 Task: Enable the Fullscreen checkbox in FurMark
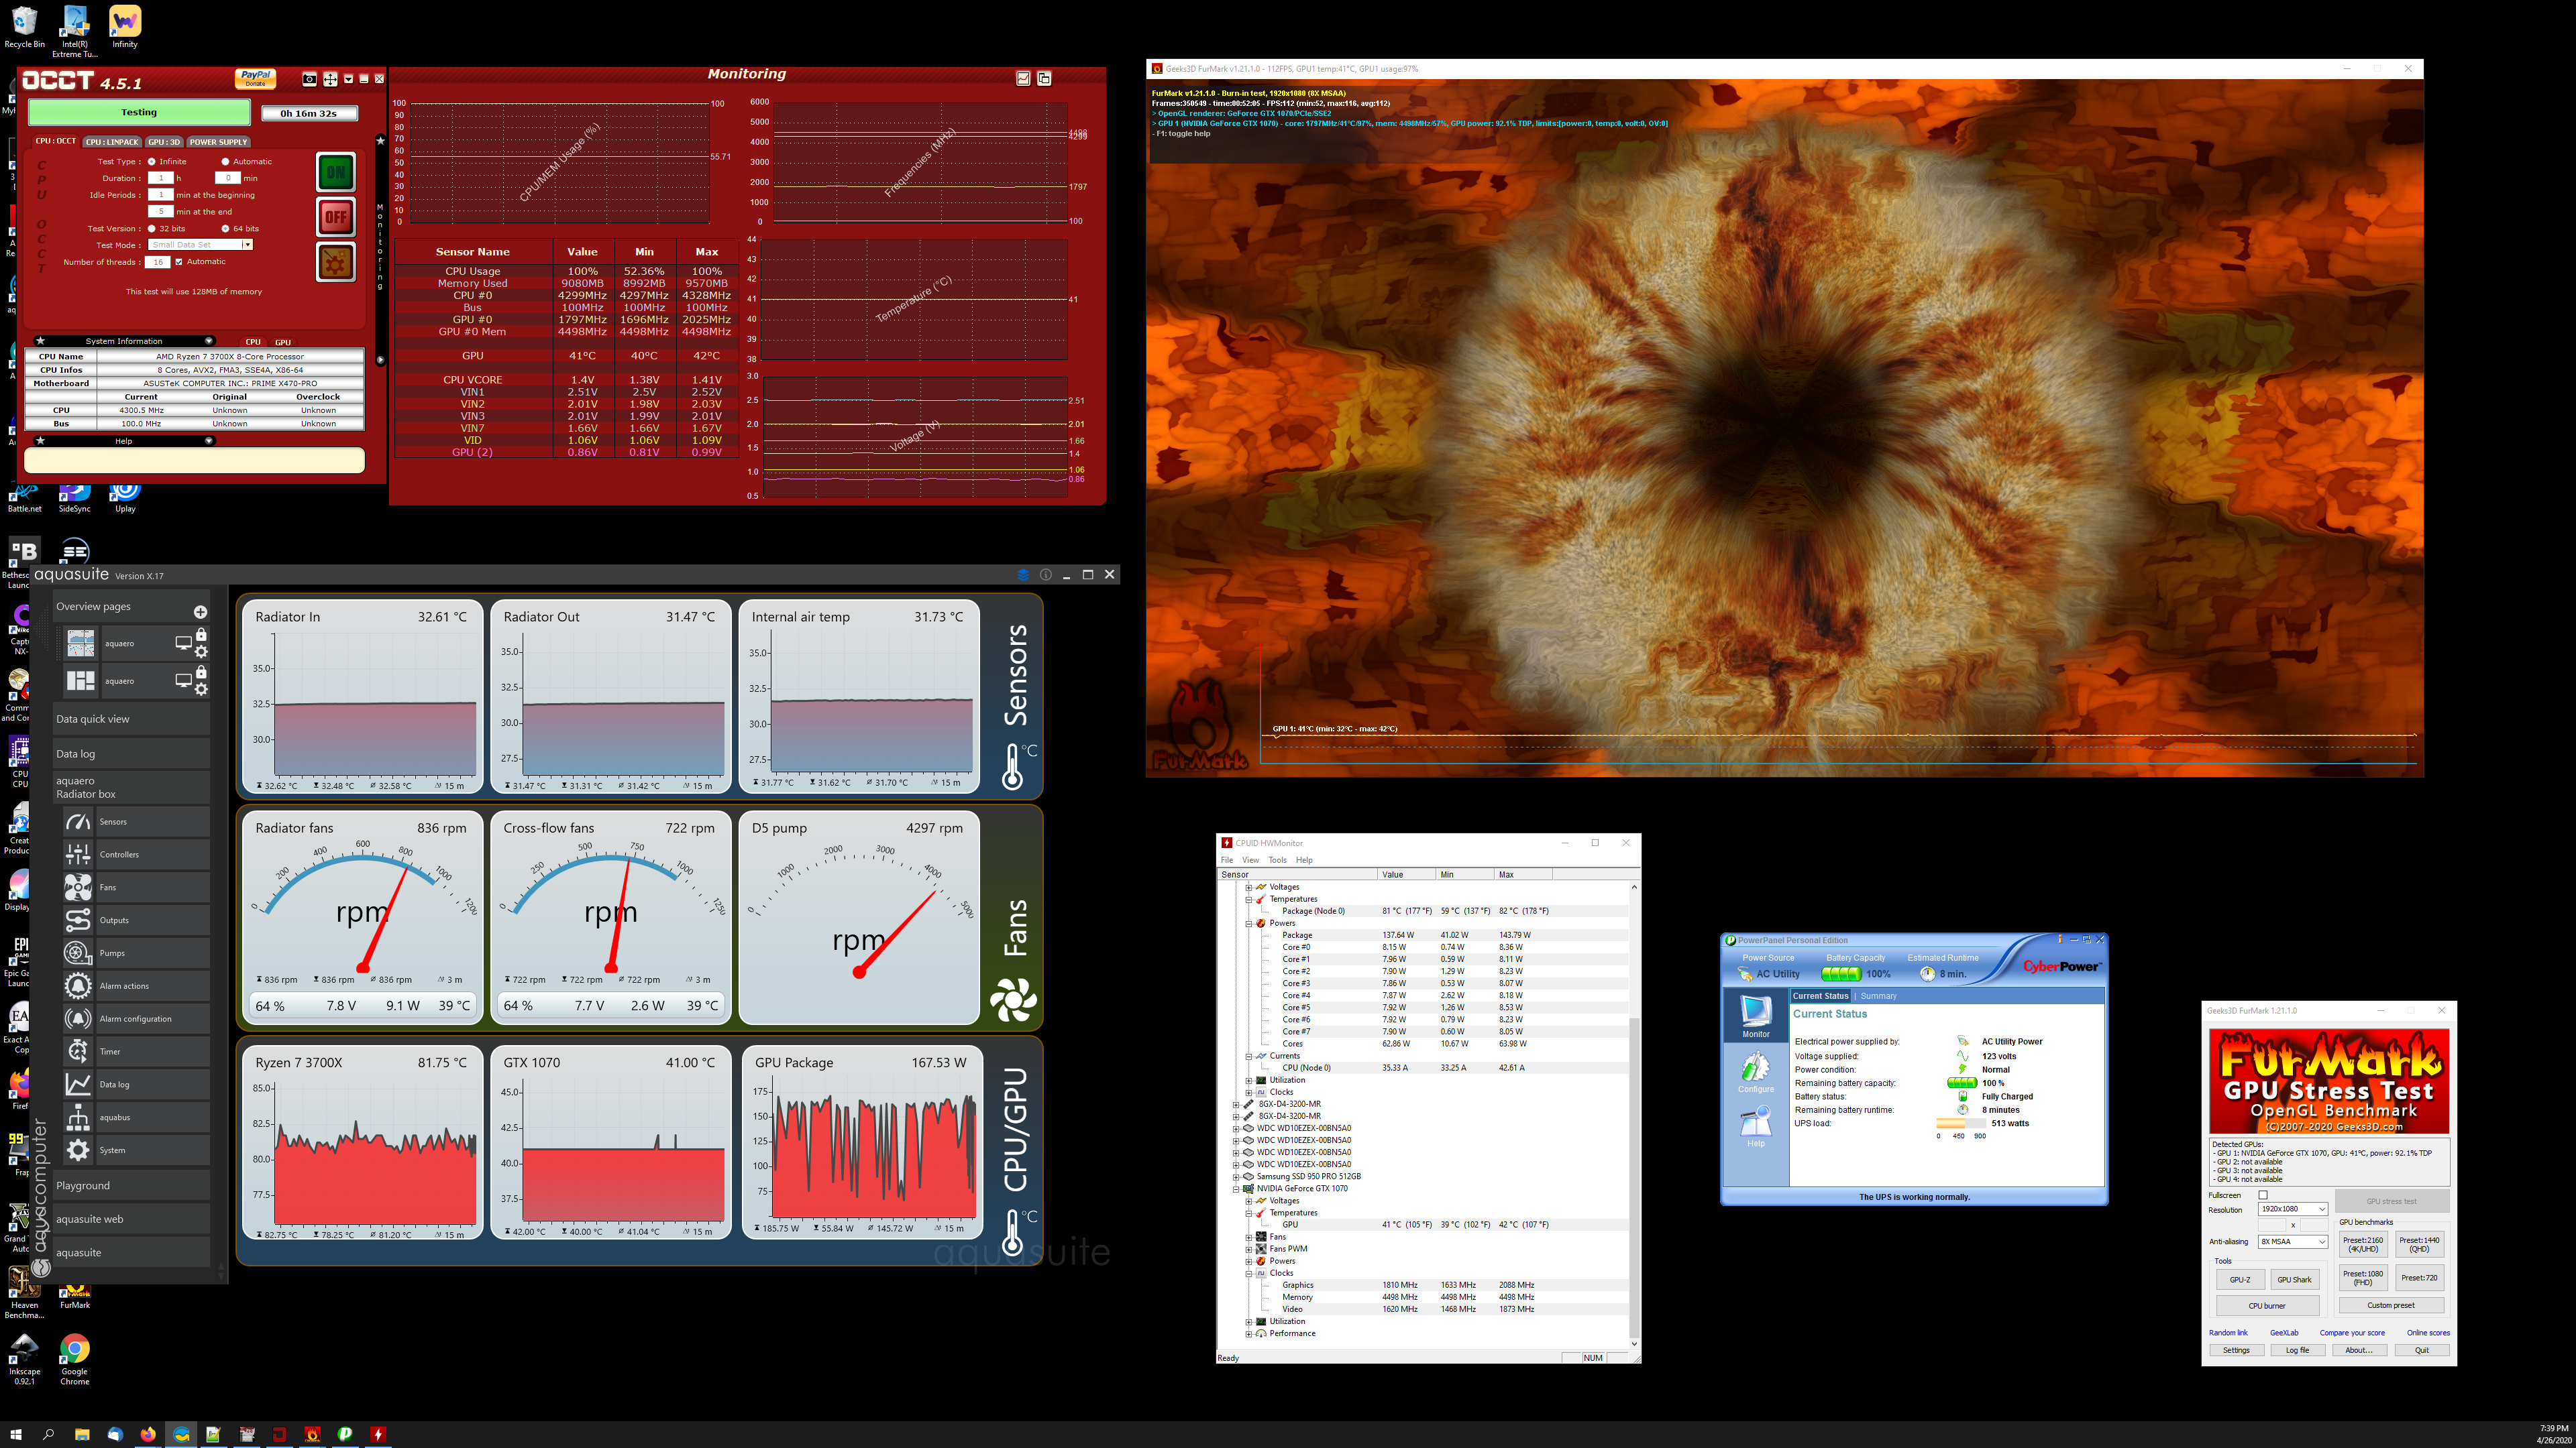(x=2263, y=1195)
